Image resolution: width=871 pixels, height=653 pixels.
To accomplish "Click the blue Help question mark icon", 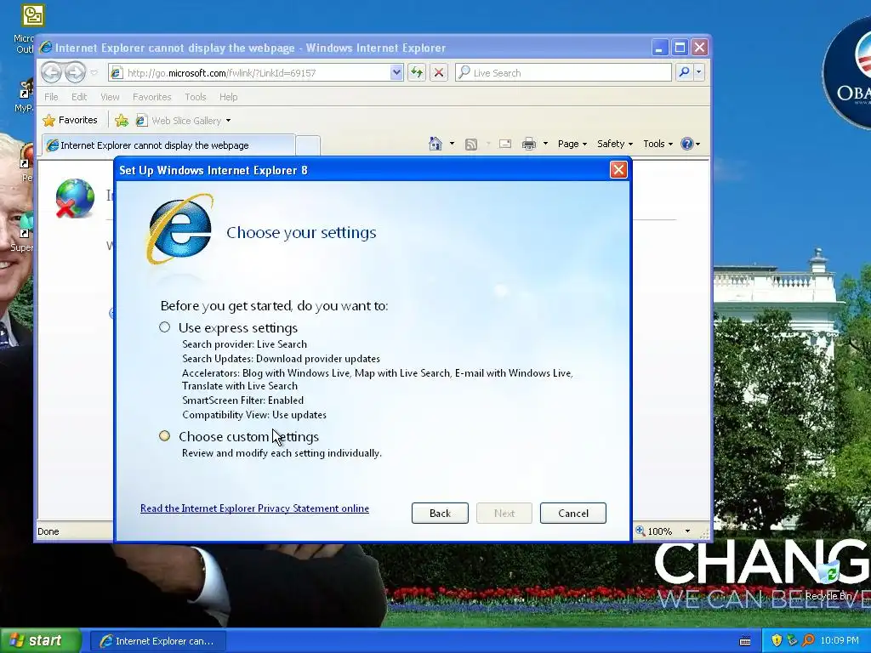I will pyautogui.click(x=687, y=144).
